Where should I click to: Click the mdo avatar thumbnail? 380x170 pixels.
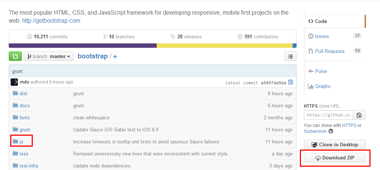click(14, 82)
